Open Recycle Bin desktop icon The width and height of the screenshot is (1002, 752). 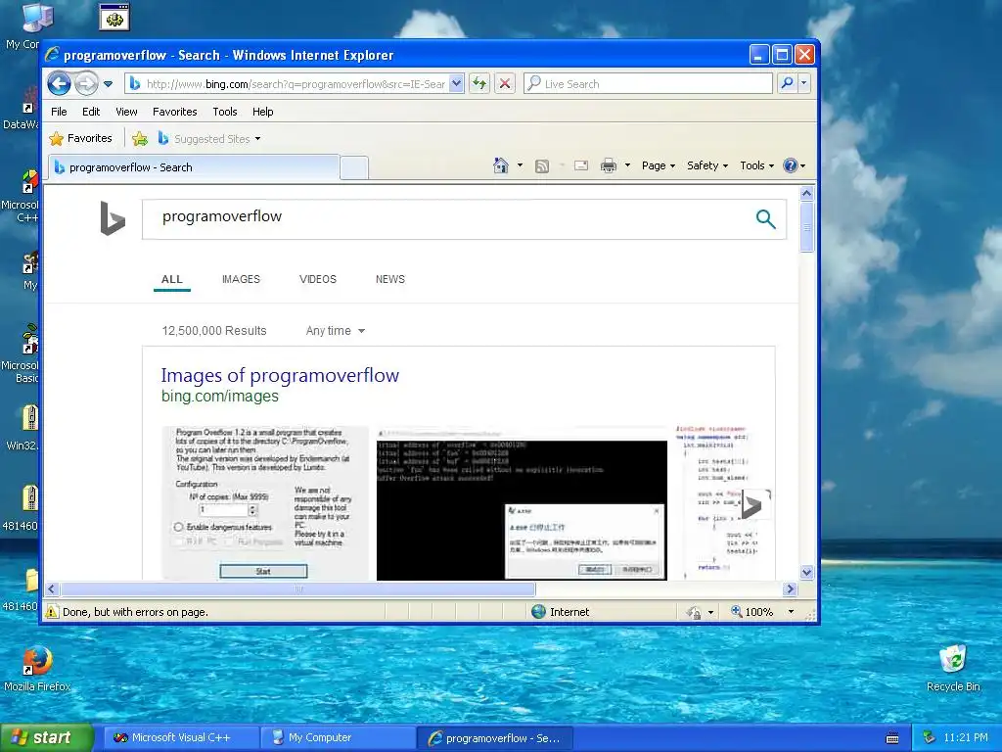pos(953,669)
